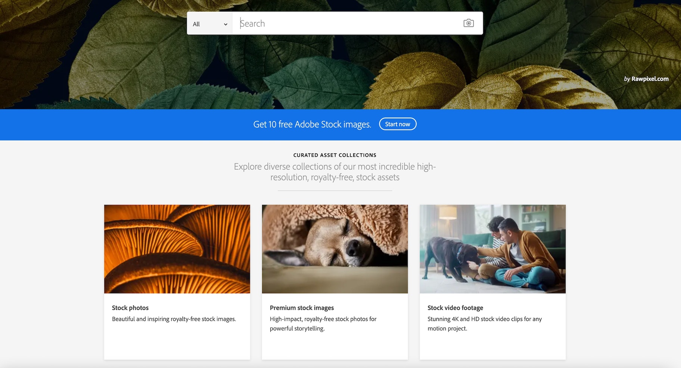Click the 'Explore diverse collections' subtitle text
Viewport: 681px width, 368px height.
[335, 172]
